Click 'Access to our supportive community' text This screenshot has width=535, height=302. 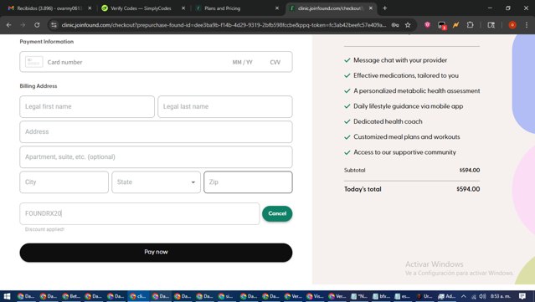[x=404, y=152]
